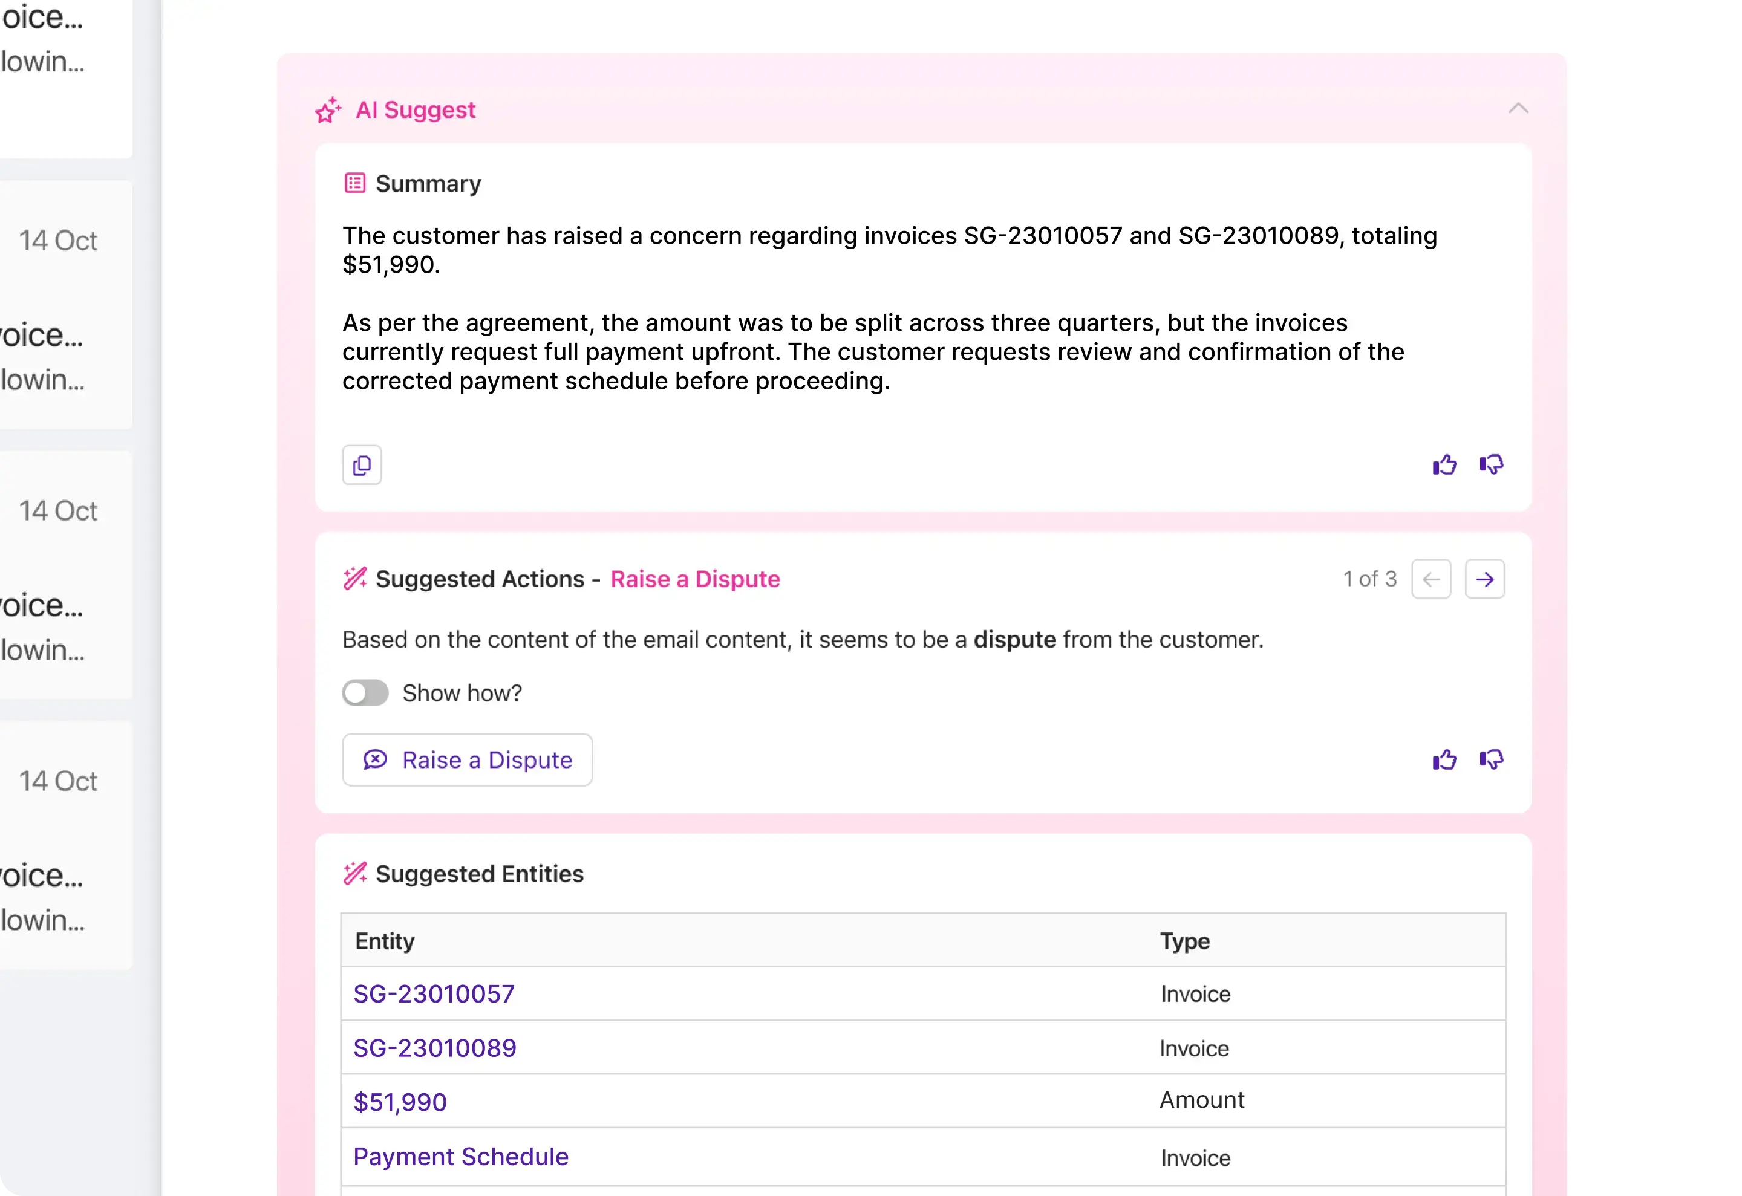Select the $51,990 amount entity

point(400,1102)
